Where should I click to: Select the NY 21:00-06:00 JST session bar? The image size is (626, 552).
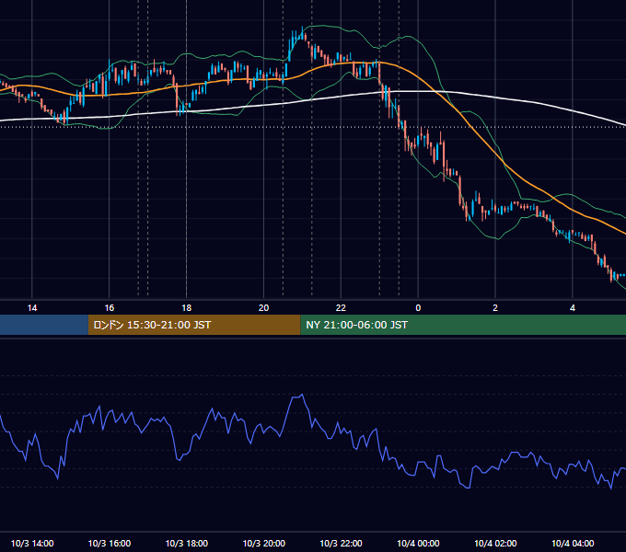pos(463,325)
